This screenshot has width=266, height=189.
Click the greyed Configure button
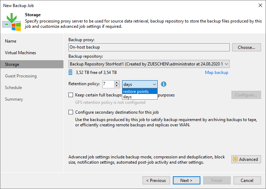[x=246, y=95]
